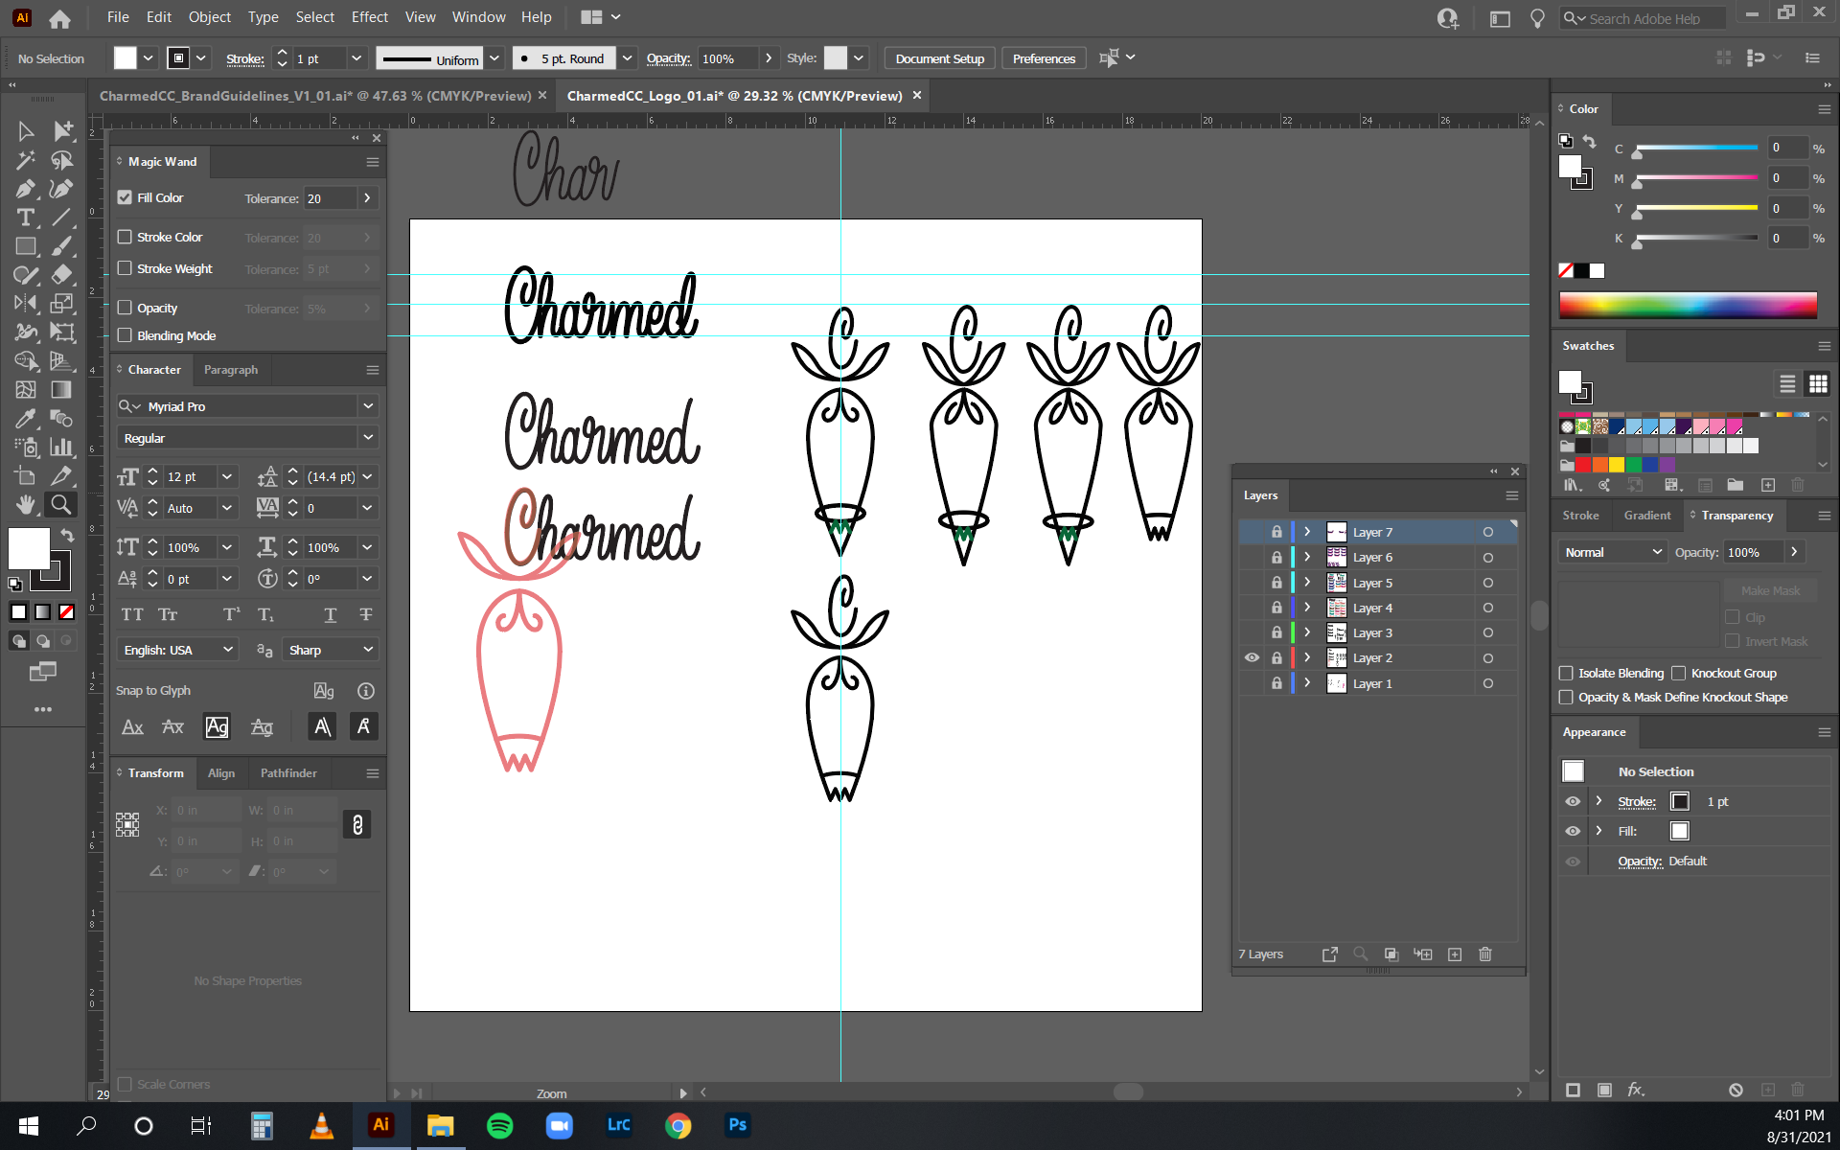Open the Normal blending mode dropdown
Viewport: 1840px width, 1150px height.
1614,552
